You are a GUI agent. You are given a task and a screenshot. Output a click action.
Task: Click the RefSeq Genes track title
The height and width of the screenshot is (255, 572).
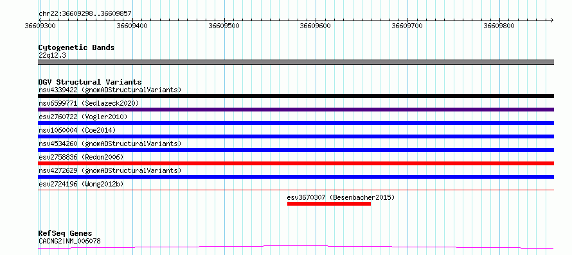(x=66, y=233)
